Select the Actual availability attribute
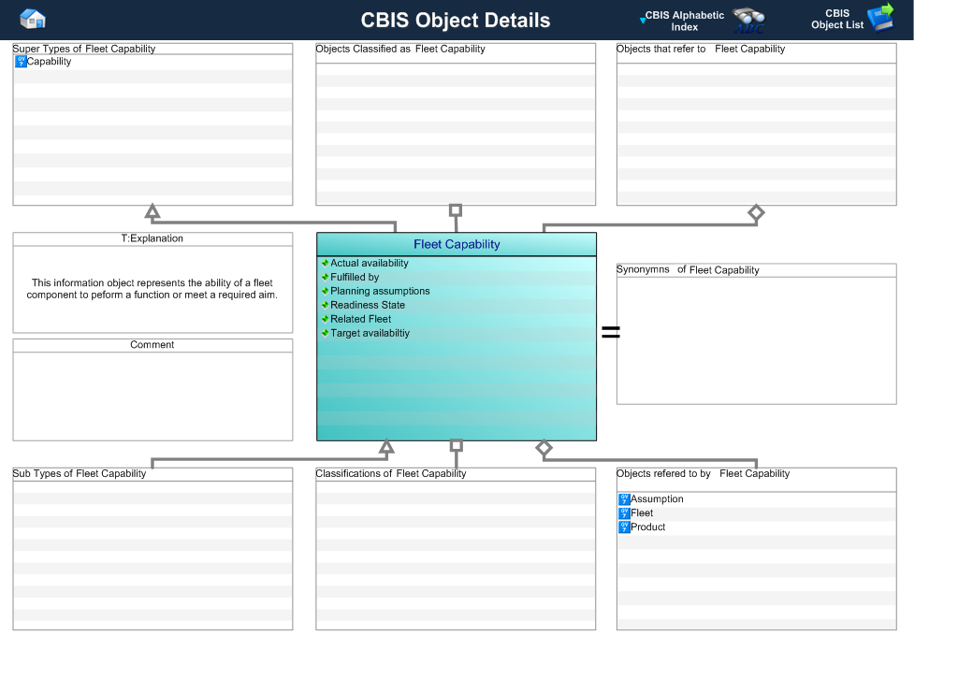This screenshot has width=958, height=677. tap(369, 263)
